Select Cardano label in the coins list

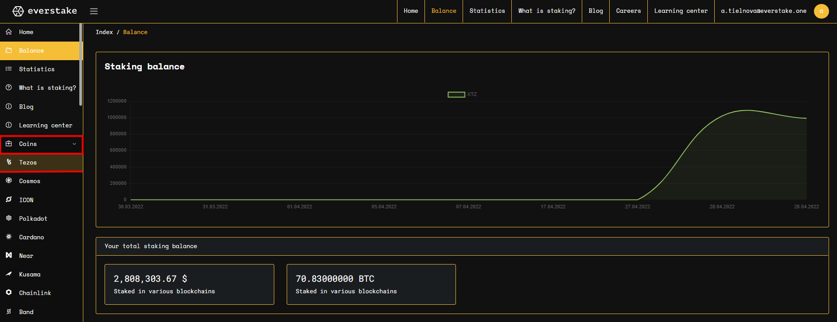click(31, 238)
